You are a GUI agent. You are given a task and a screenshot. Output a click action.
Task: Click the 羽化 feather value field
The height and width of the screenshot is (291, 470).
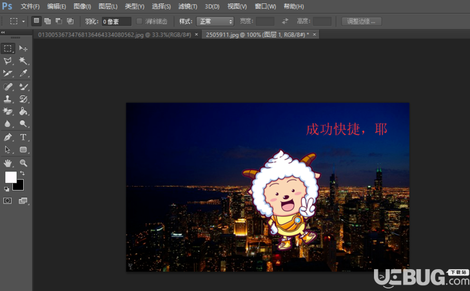click(116, 21)
